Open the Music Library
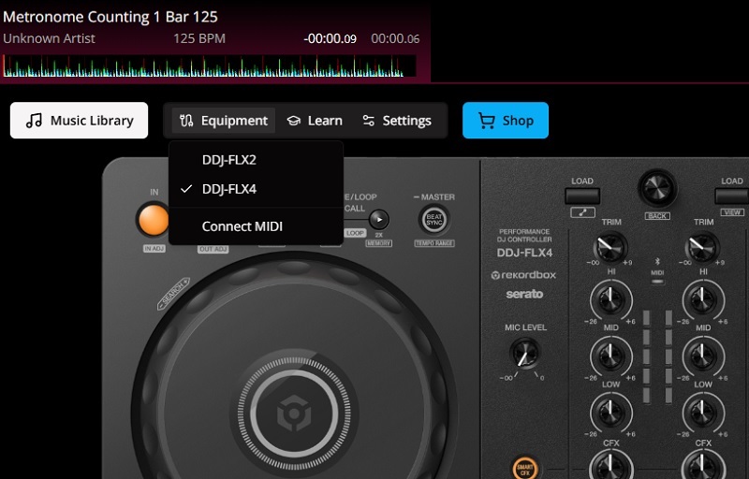The width and height of the screenshot is (749, 479). tap(79, 121)
